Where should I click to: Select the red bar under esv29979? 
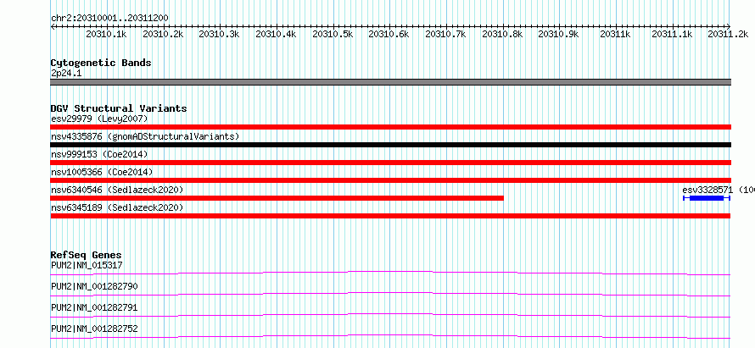[x=390, y=127]
